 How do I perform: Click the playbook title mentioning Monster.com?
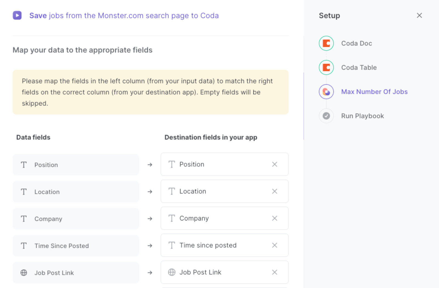[124, 16]
